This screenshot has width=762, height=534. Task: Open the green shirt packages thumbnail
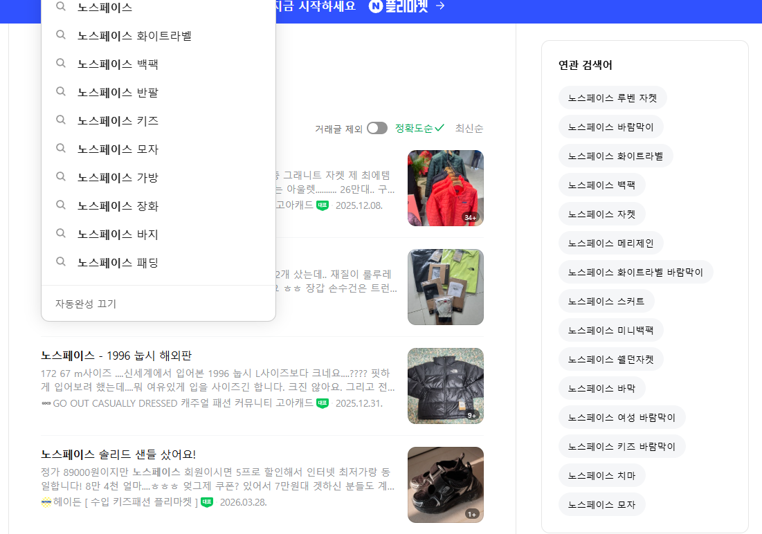(446, 287)
